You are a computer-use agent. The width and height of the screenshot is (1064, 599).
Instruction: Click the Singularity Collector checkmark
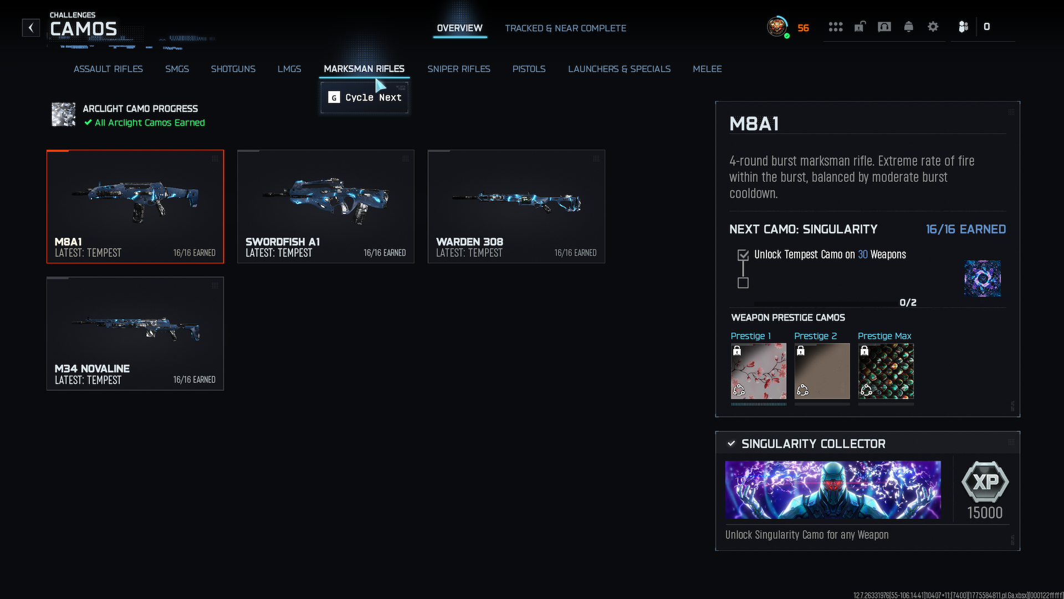(x=731, y=444)
